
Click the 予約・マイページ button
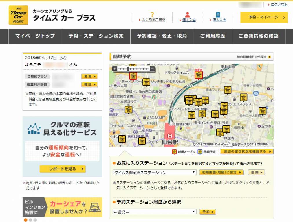[x=264, y=18]
